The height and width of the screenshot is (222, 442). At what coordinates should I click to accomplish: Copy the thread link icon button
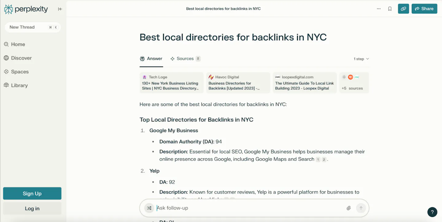(x=403, y=9)
